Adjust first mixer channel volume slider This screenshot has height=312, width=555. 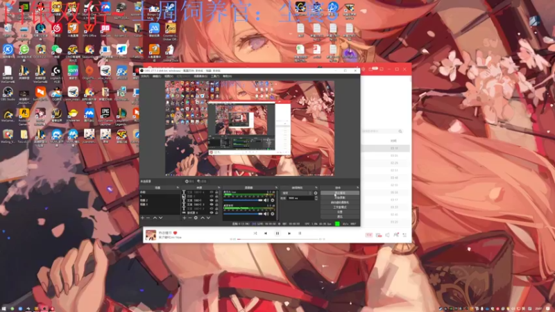[244, 200]
